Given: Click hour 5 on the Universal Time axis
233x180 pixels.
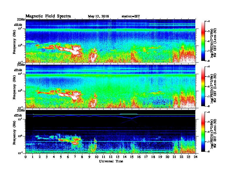Looking at the screenshot, I should 61,157.
